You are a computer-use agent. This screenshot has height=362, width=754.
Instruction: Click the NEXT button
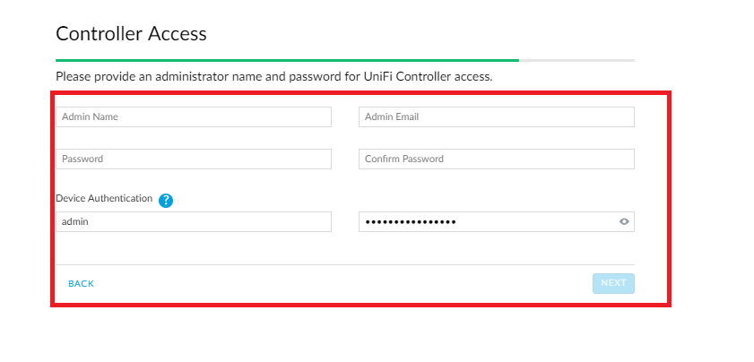click(x=613, y=283)
